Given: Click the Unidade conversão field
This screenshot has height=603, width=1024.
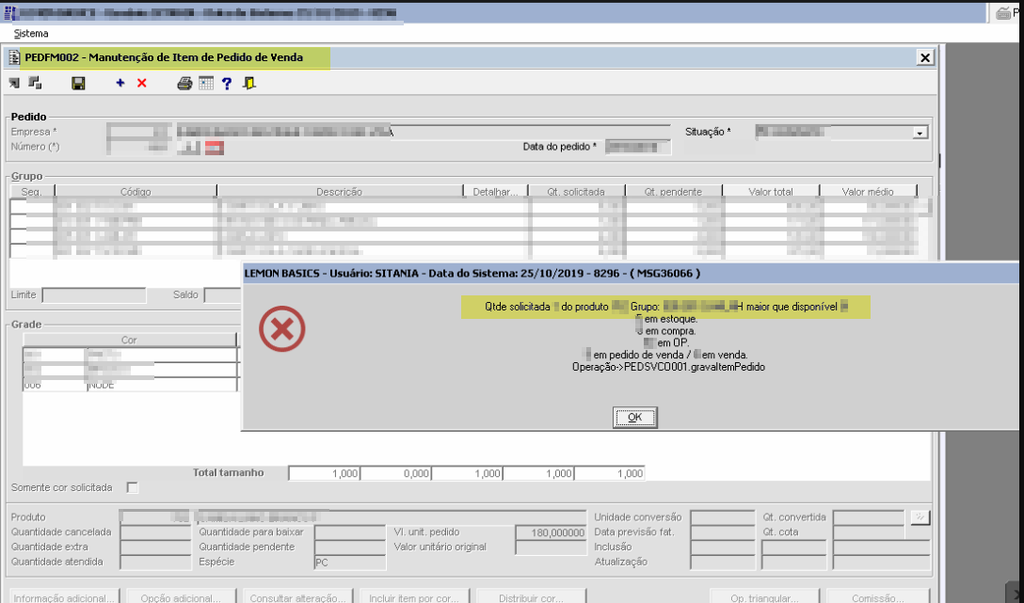Looking at the screenshot, I should pyautogui.click(x=723, y=517).
